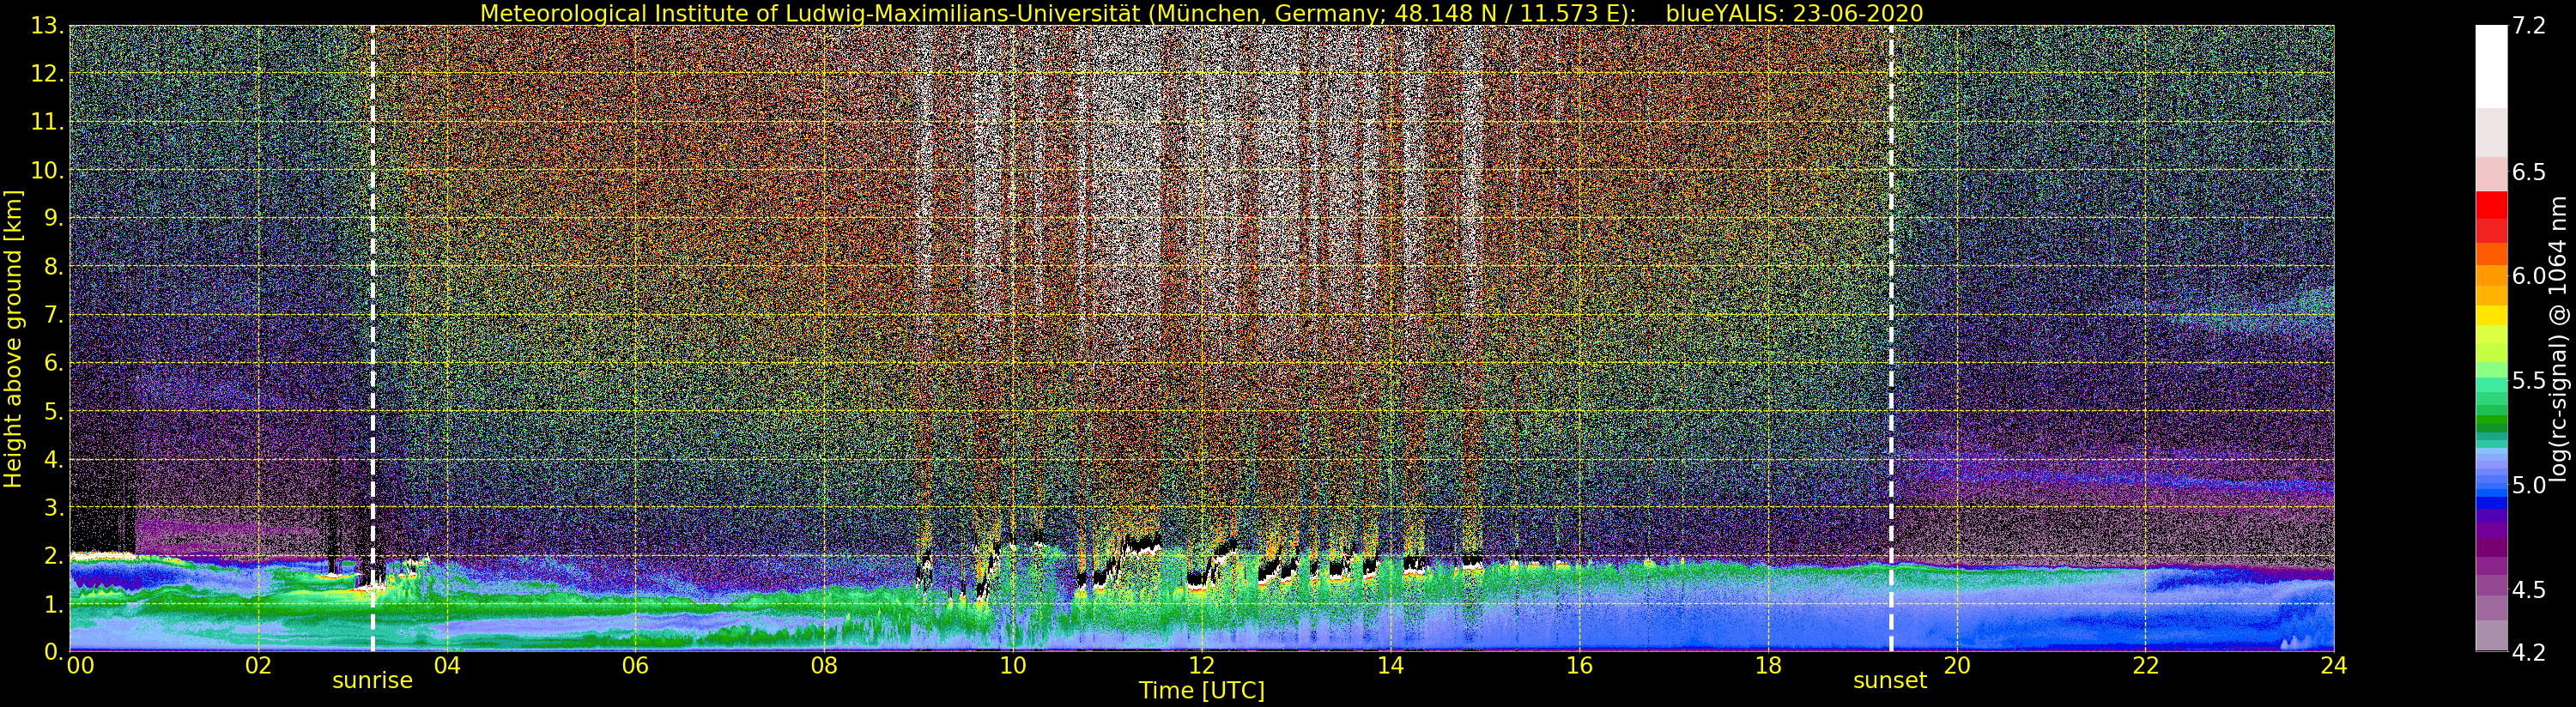Click the height axis tick label 1

pos(54,604)
